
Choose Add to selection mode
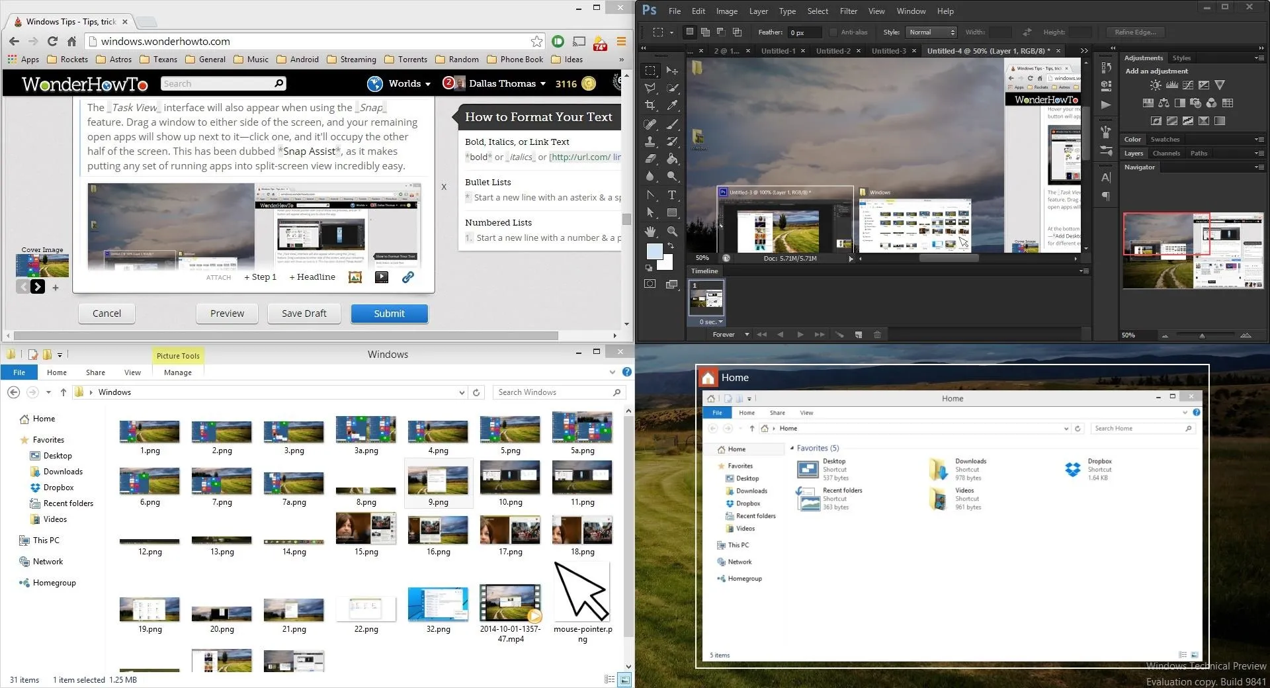click(705, 32)
